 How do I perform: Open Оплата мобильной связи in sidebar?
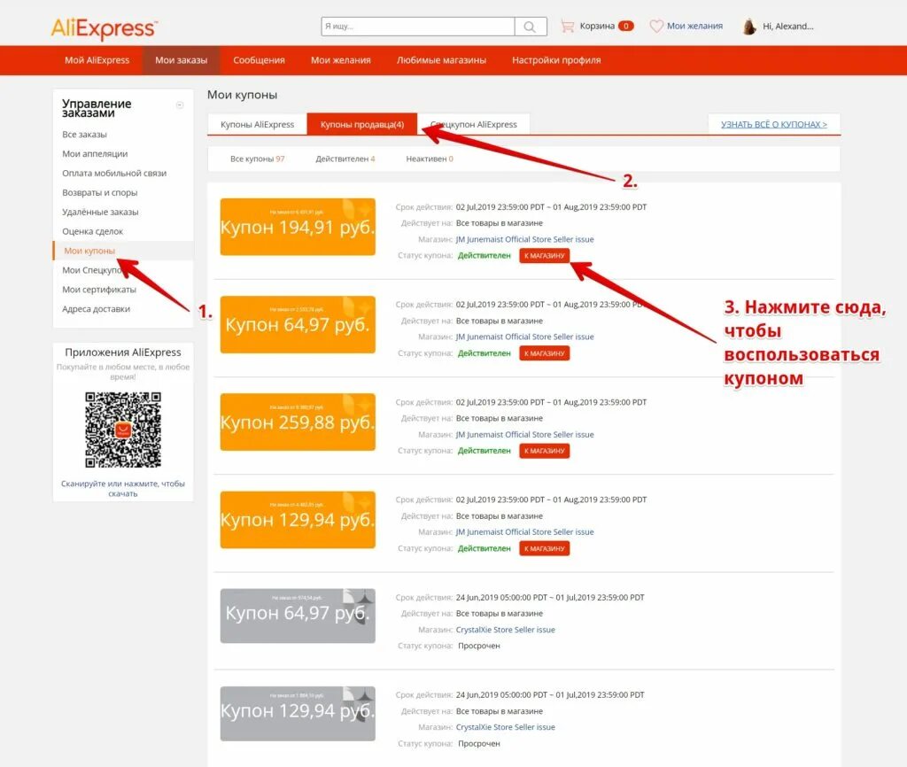pyautogui.click(x=114, y=173)
